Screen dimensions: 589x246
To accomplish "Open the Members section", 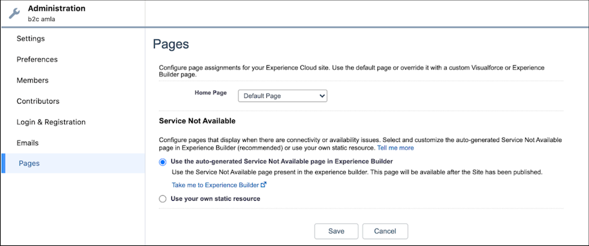I will 32,81.
